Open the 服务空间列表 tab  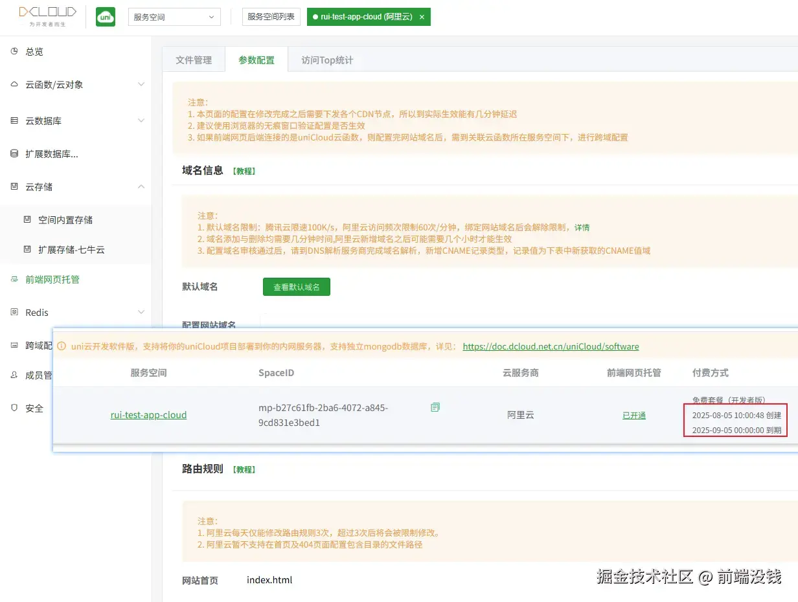pos(271,17)
